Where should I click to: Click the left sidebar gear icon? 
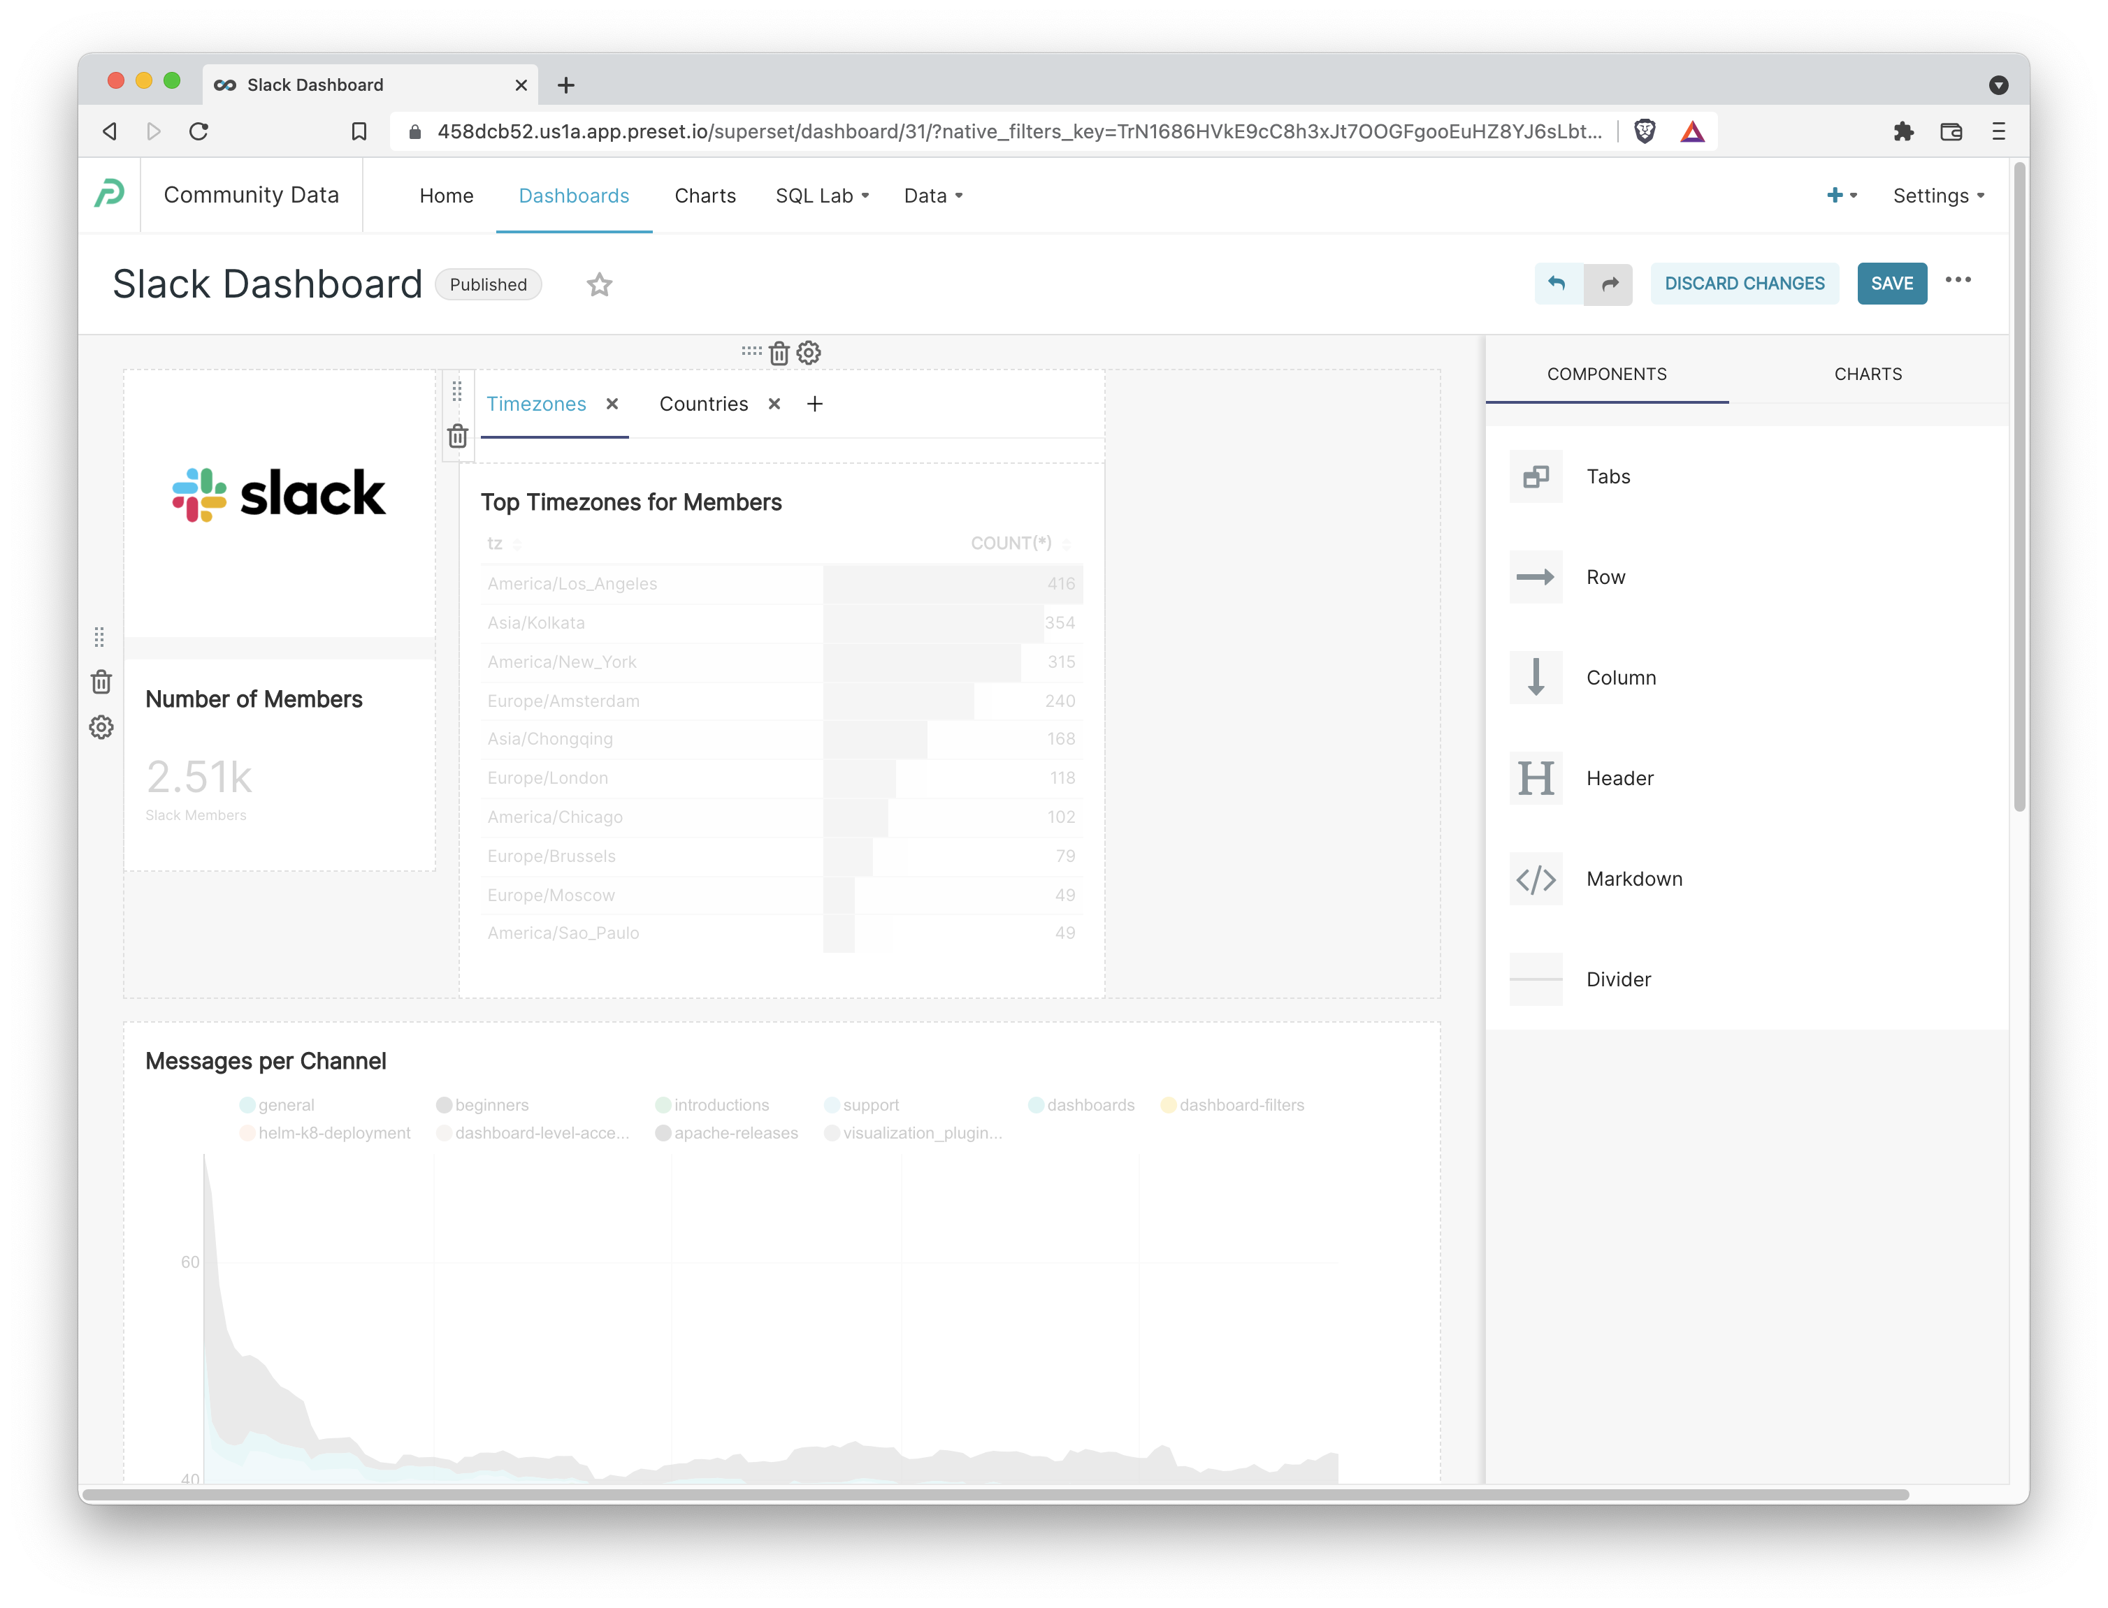(101, 727)
